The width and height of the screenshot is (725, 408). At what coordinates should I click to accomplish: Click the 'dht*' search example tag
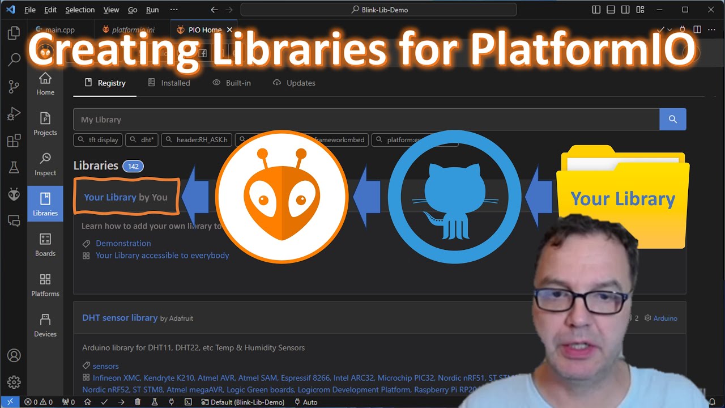[142, 139]
